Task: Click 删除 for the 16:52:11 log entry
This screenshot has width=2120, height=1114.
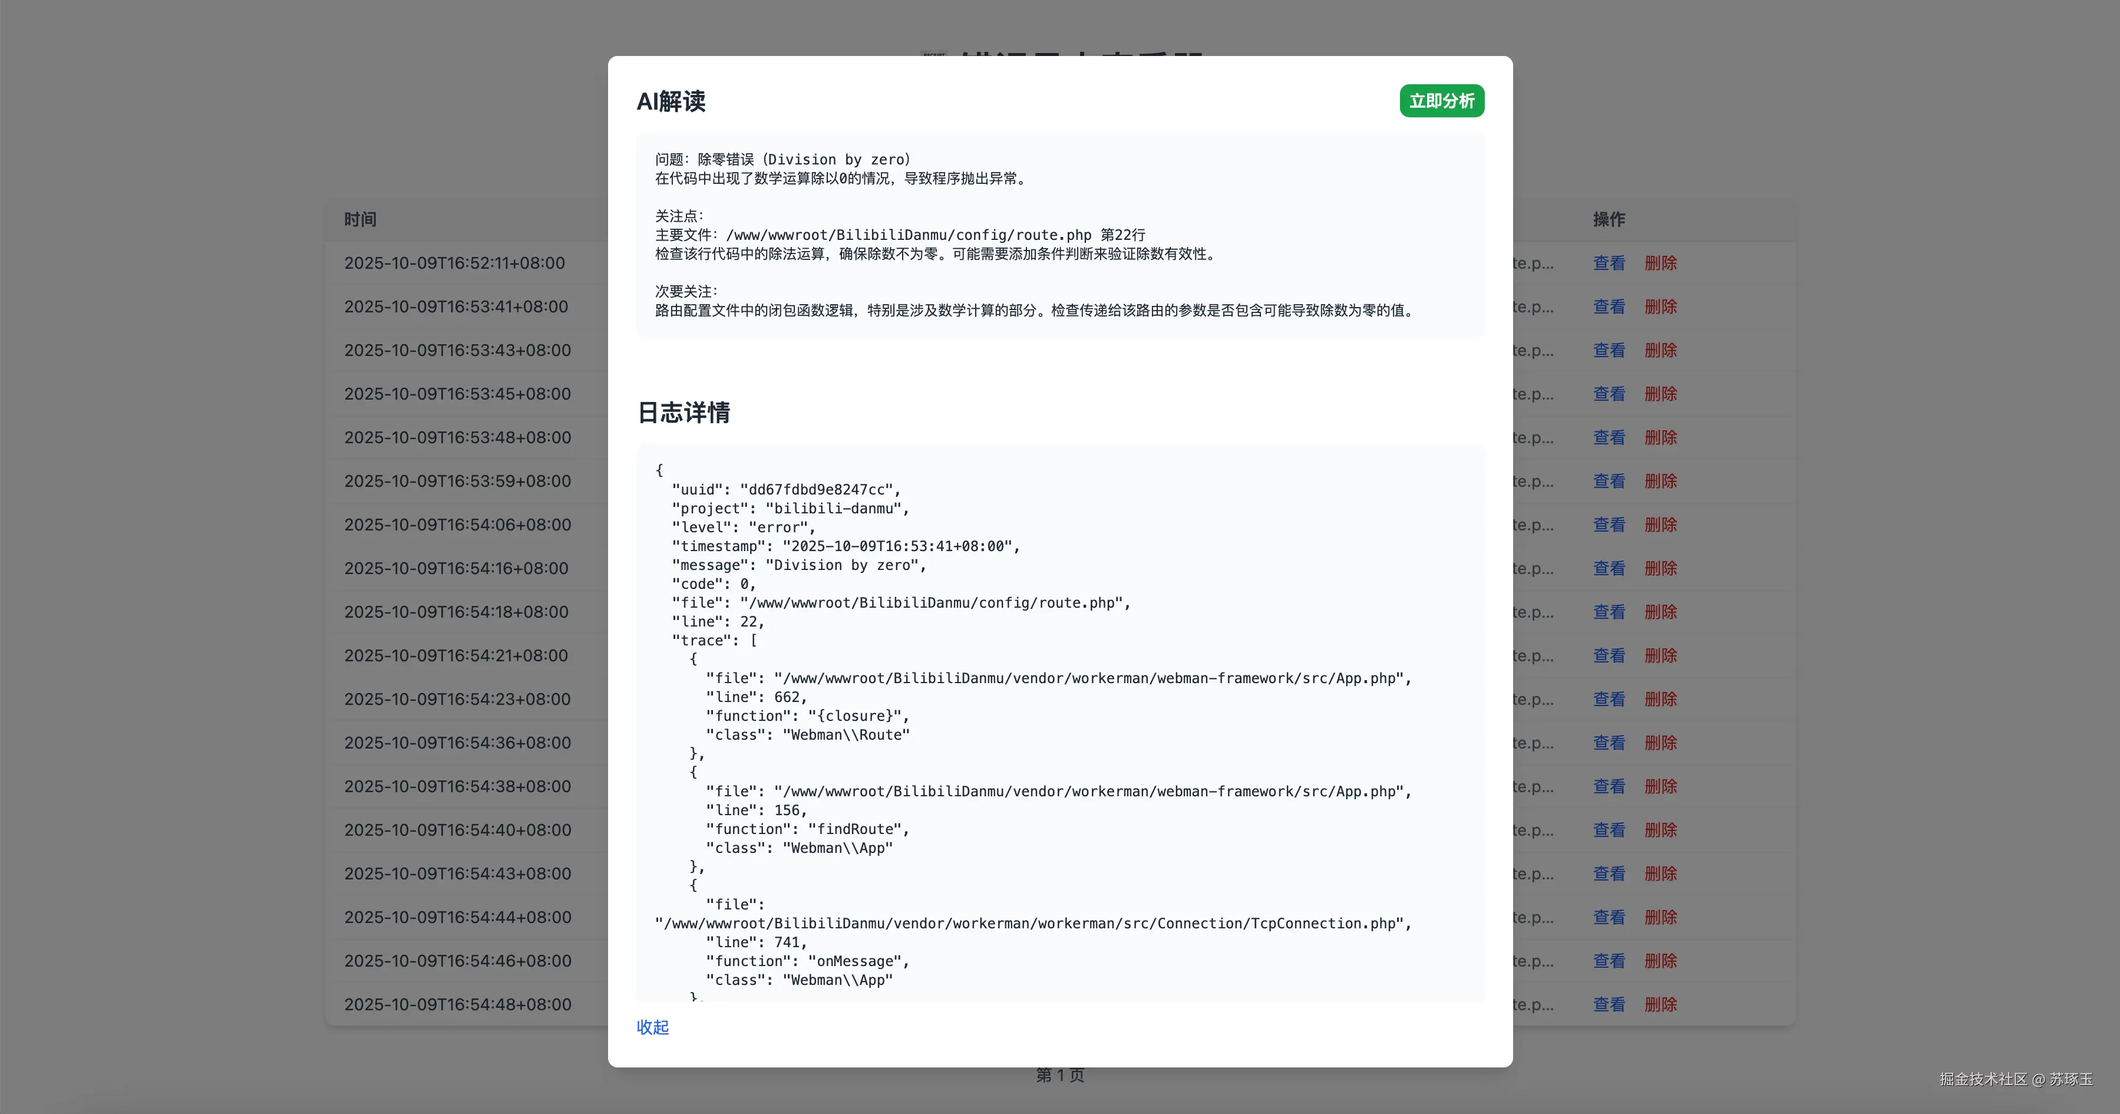Action: pos(1660,263)
